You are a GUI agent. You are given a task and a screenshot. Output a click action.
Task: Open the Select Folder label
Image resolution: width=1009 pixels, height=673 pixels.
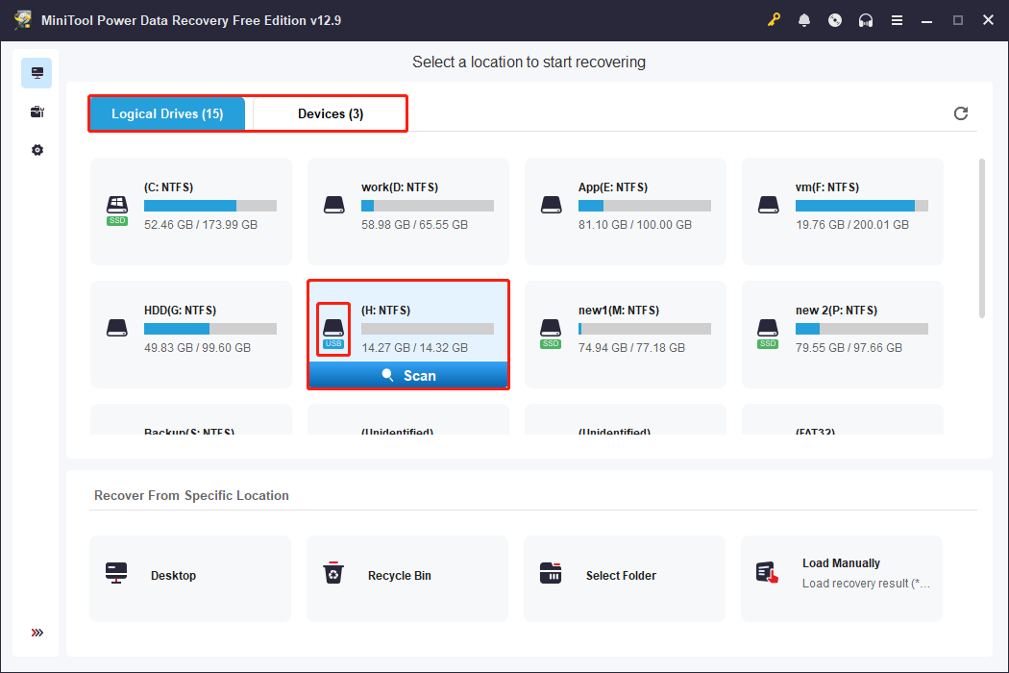[x=621, y=576]
